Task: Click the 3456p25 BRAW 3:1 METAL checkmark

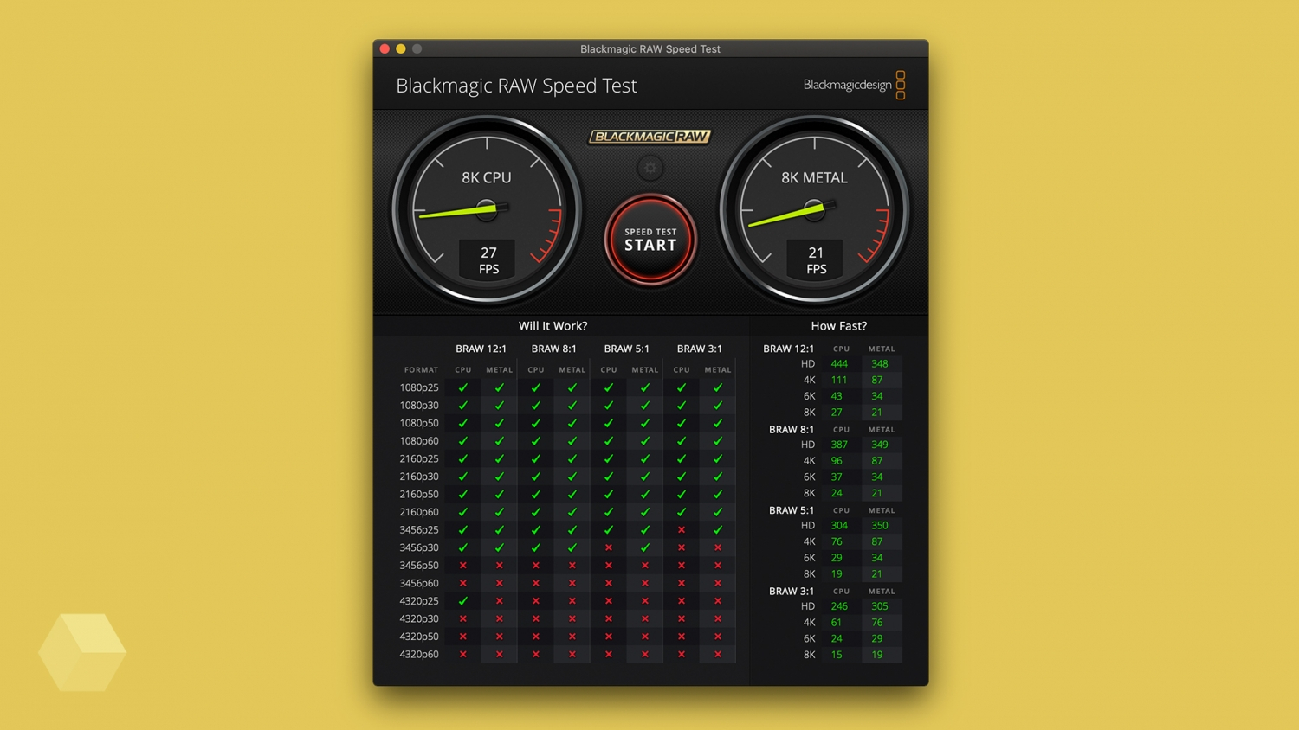Action: (718, 530)
